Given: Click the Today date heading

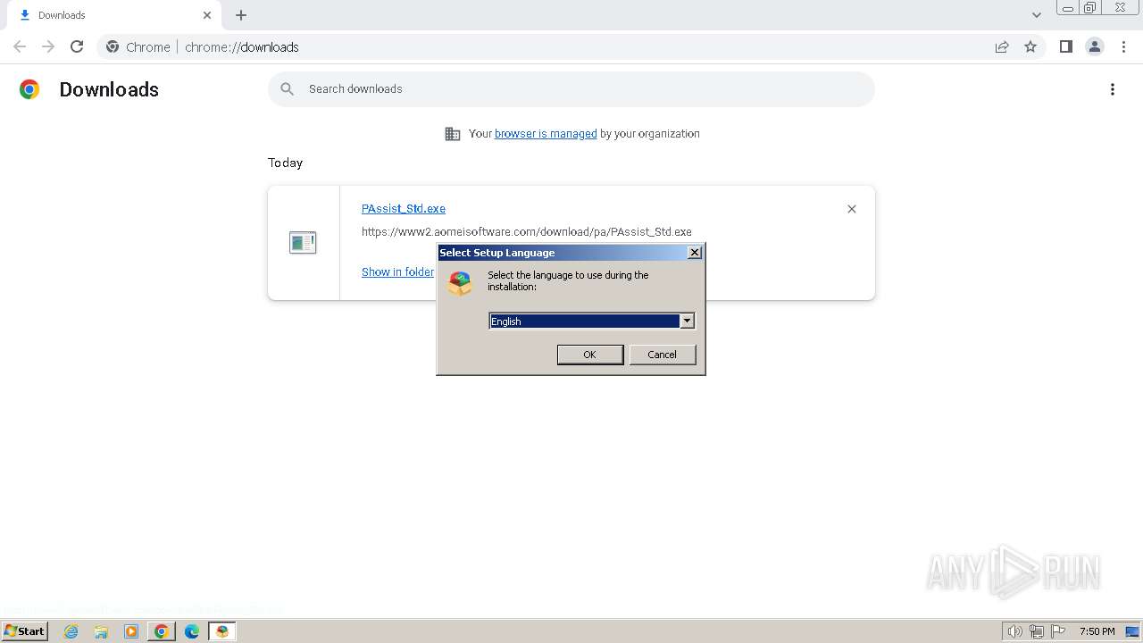Looking at the screenshot, I should 285,163.
